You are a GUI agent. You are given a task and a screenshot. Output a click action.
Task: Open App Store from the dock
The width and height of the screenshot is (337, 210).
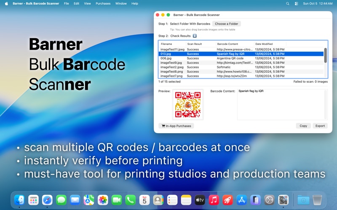(x=241, y=200)
